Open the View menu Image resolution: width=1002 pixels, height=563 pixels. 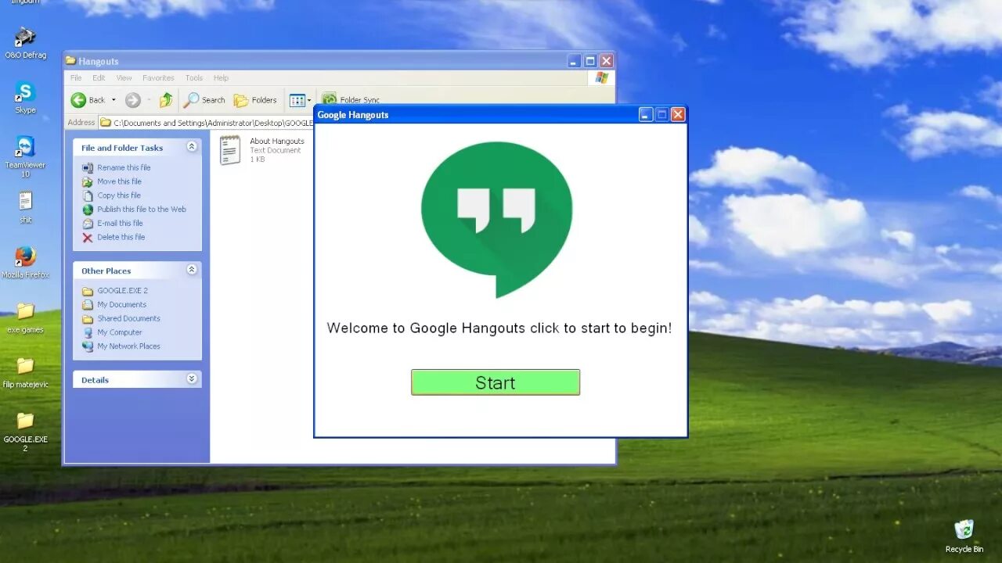124,78
